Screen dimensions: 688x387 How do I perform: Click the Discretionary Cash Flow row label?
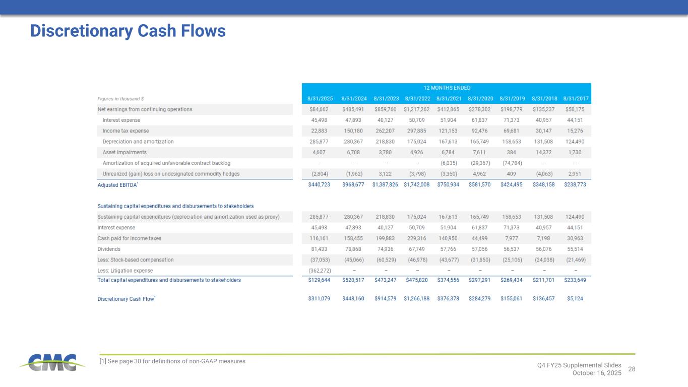coord(126,299)
